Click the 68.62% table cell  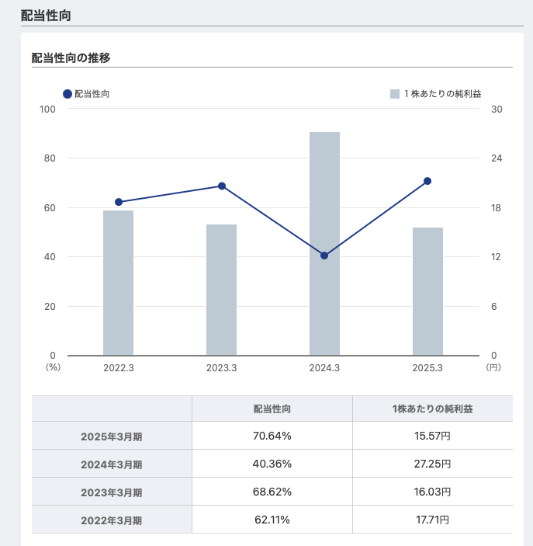[x=272, y=492]
